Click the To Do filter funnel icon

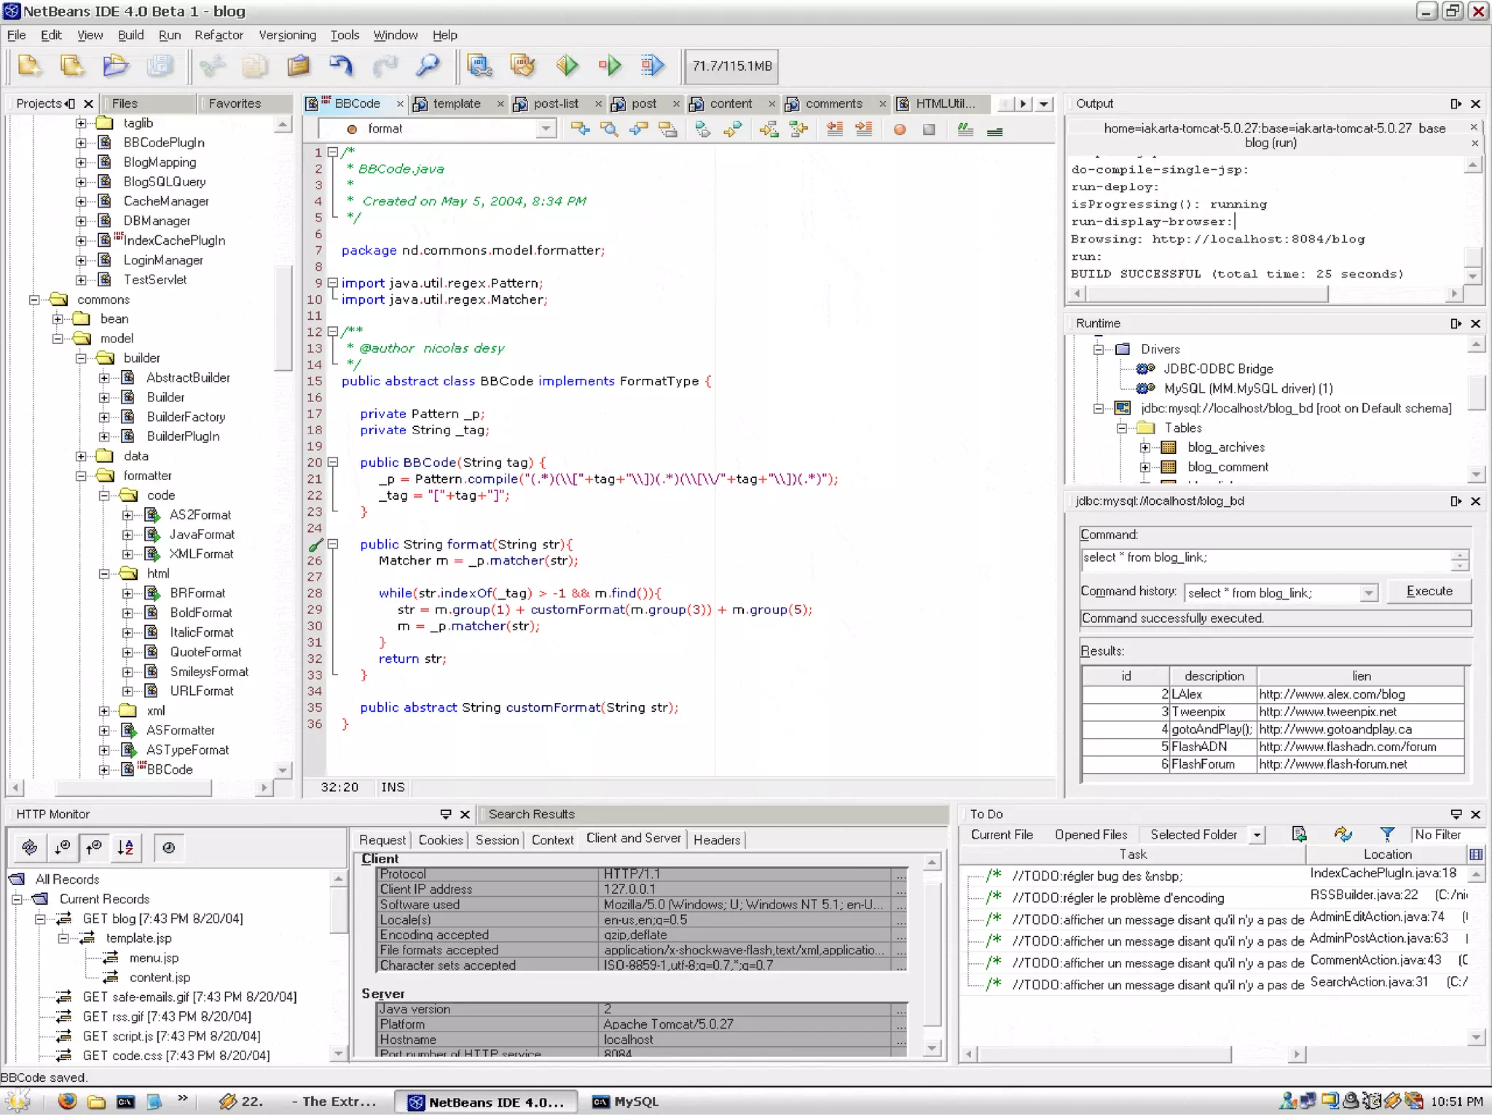pyautogui.click(x=1387, y=835)
